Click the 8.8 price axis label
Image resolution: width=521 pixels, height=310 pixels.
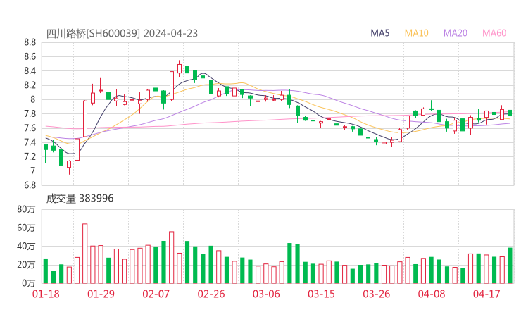click(30, 42)
